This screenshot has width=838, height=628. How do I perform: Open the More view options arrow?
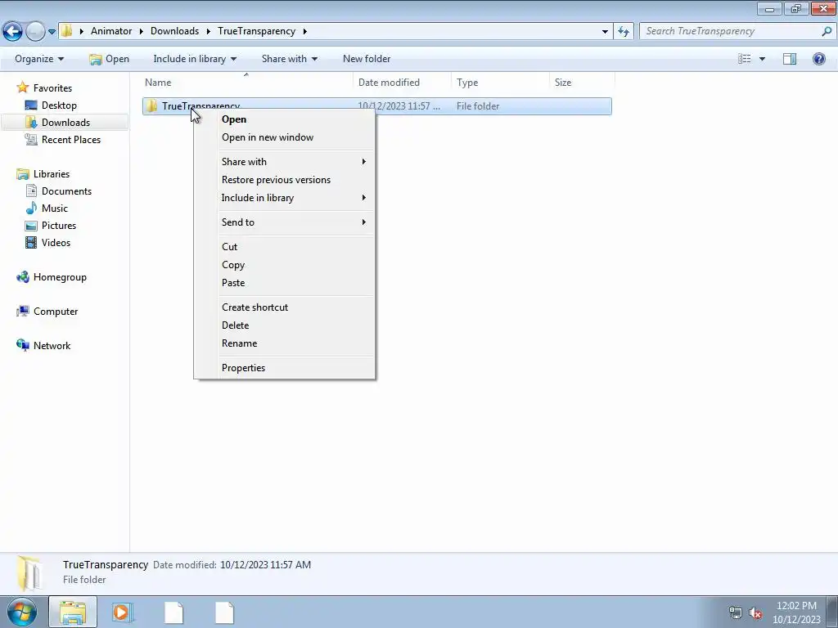coord(762,59)
